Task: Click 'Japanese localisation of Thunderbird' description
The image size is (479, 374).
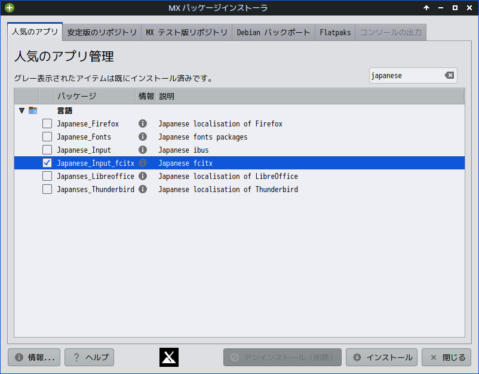Action: [228, 190]
